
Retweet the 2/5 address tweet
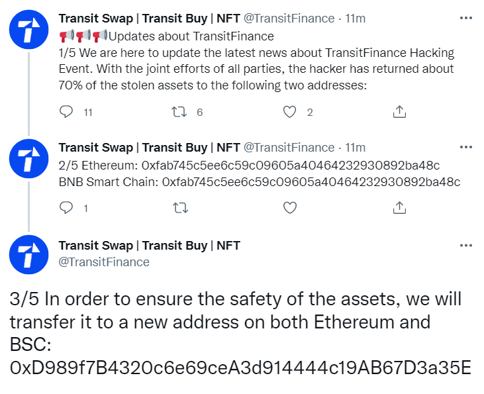180,208
